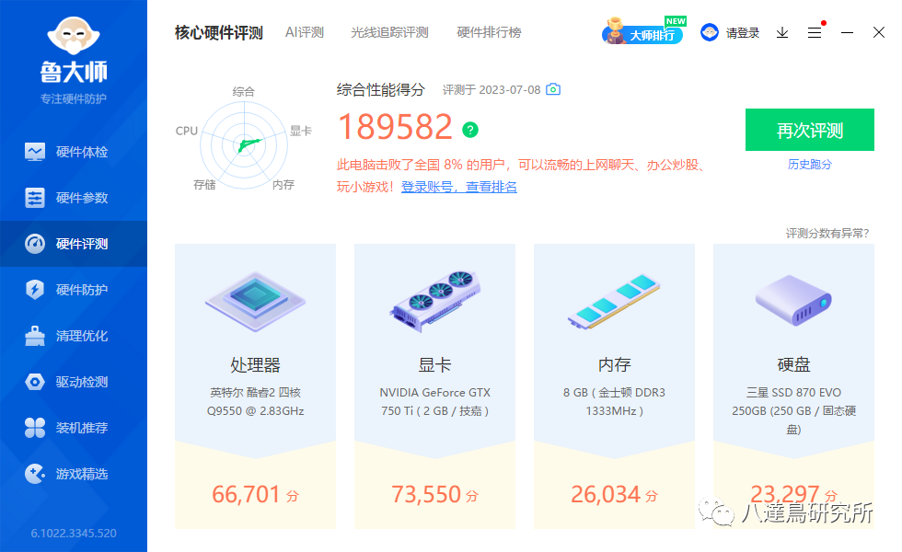Screen dimensions: 902x552
Task: Click the 显卡 card title
Action: point(434,364)
